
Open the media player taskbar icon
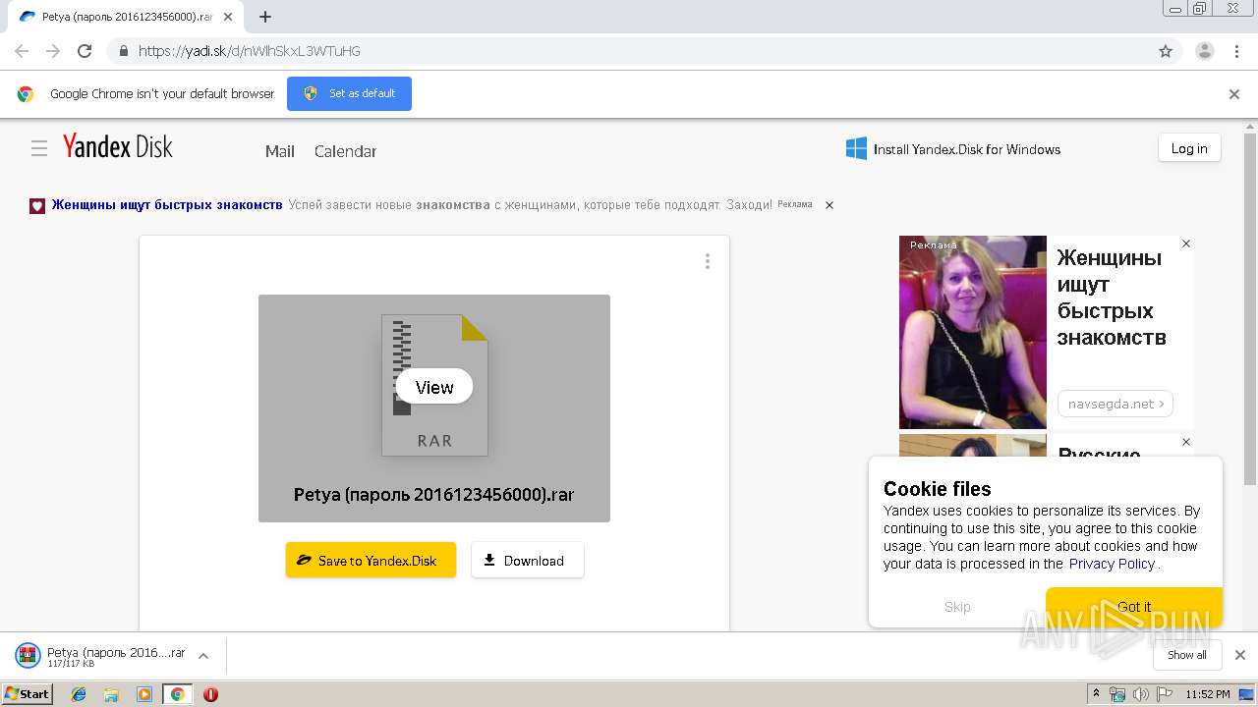click(x=144, y=693)
